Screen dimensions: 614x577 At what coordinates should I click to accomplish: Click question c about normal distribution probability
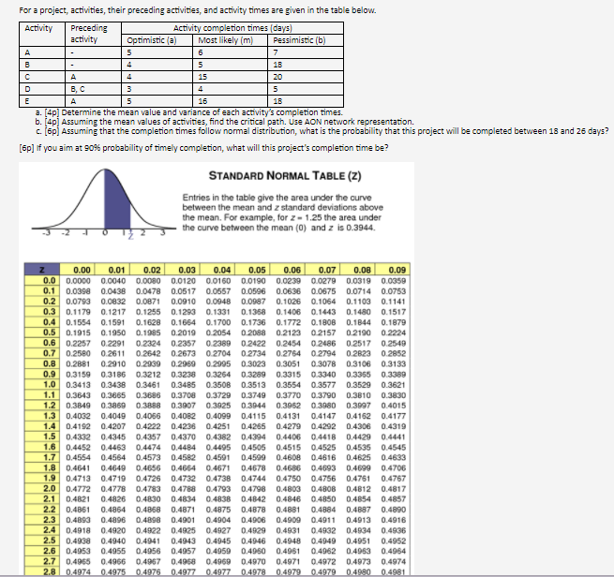322,131
